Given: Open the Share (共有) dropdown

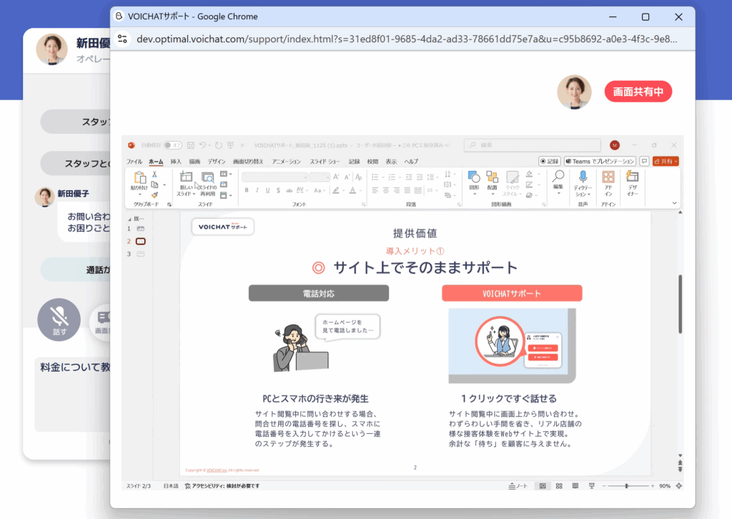Looking at the screenshot, I should tap(666, 161).
